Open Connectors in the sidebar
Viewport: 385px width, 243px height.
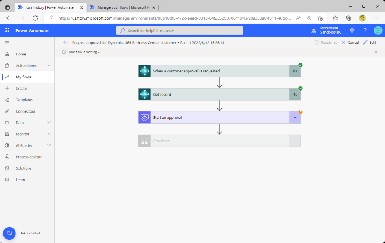25,111
